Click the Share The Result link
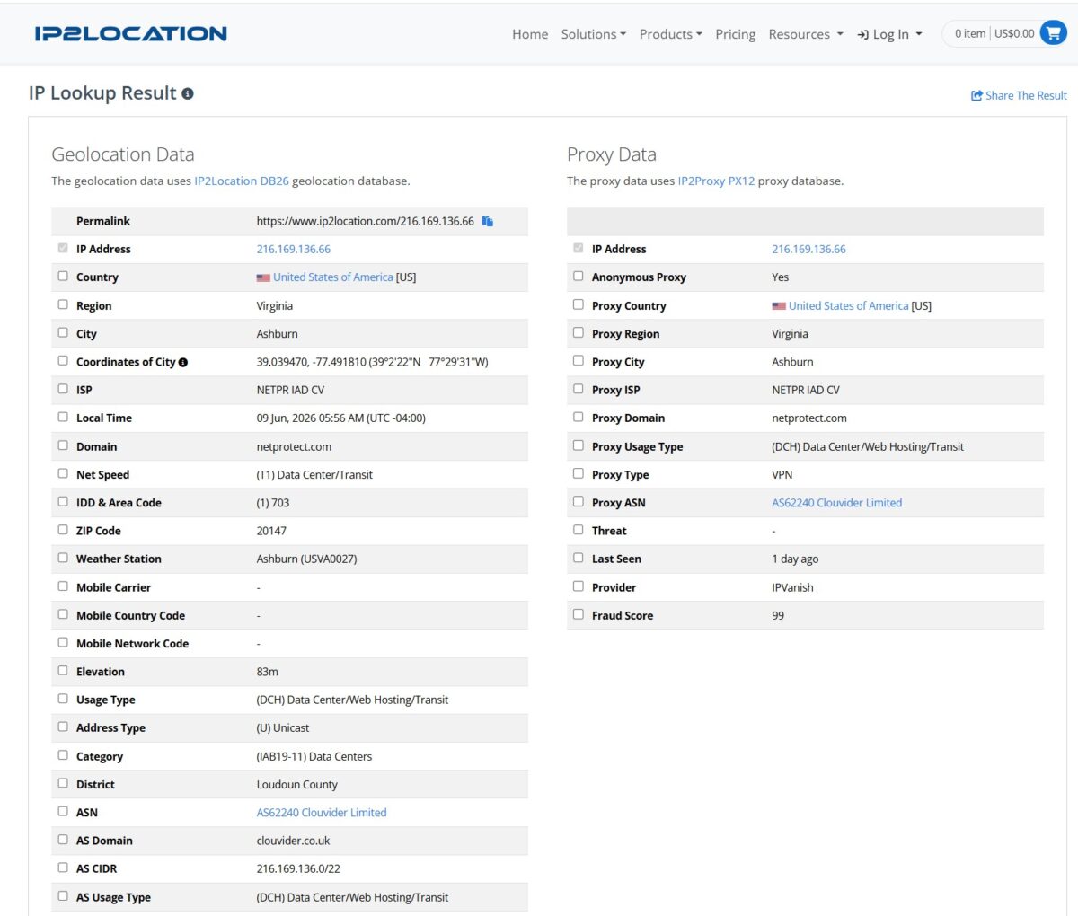This screenshot has width=1078, height=916. tap(1026, 95)
